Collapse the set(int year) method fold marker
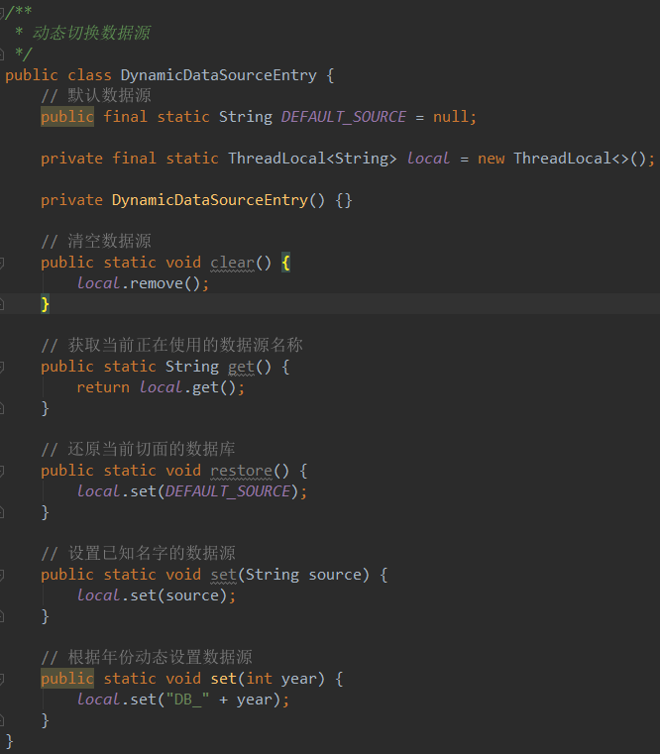Image resolution: width=660 pixels, height=754 pixels. click(1, 679)
